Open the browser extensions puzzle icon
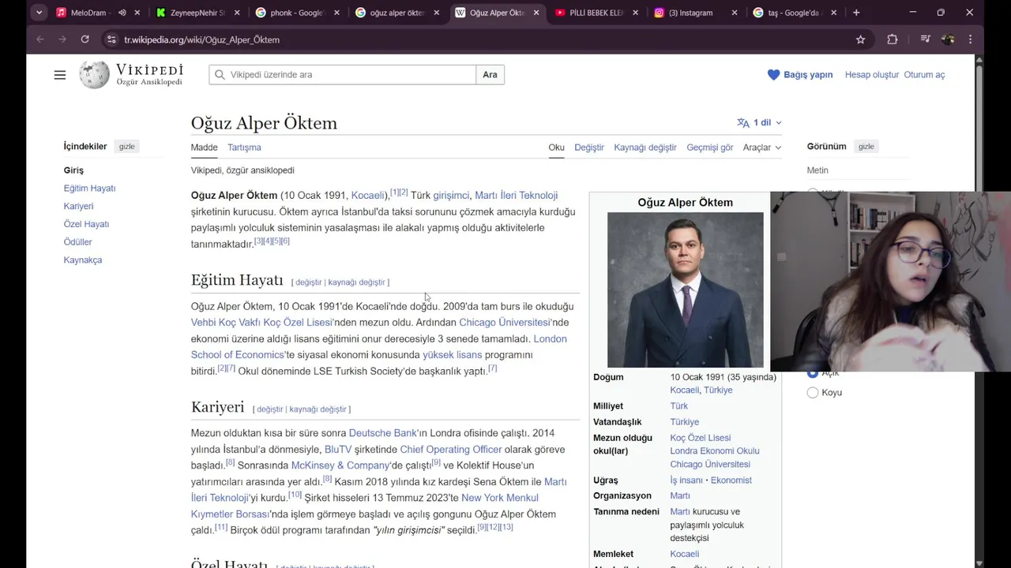The image size is (1011, 568). tap(893, 39)
